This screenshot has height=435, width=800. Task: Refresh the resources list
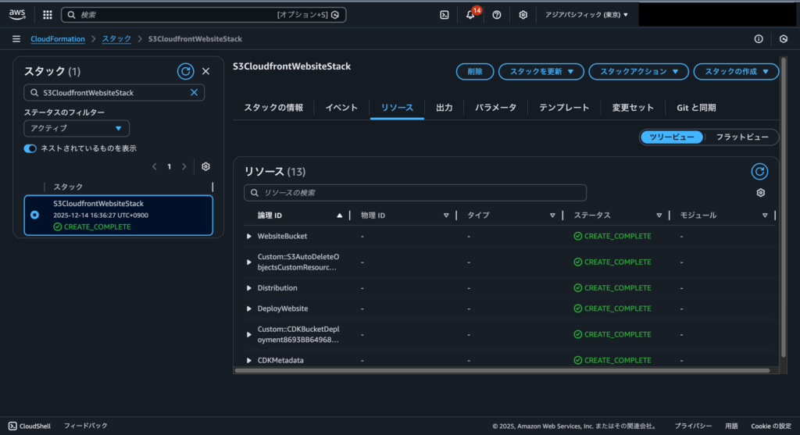click(759, 171)
